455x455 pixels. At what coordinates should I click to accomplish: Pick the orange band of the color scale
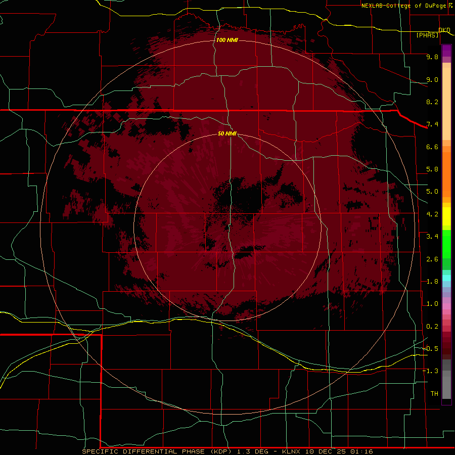[x=446, y=174]
